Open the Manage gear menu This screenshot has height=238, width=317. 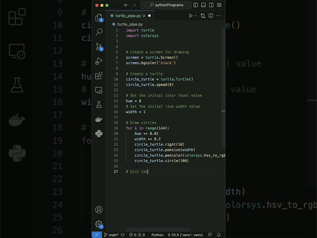99,224
